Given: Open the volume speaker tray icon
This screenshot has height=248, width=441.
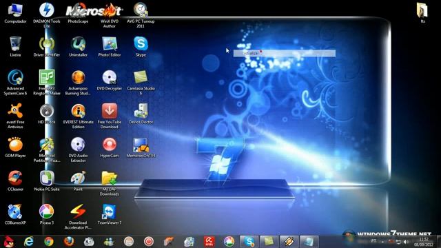Looking at the screenshot, I should point(406,242).
